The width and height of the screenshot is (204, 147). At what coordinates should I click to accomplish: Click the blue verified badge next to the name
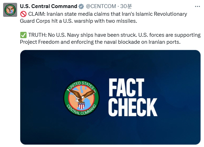pyautogui.click(x=81, y=6)
